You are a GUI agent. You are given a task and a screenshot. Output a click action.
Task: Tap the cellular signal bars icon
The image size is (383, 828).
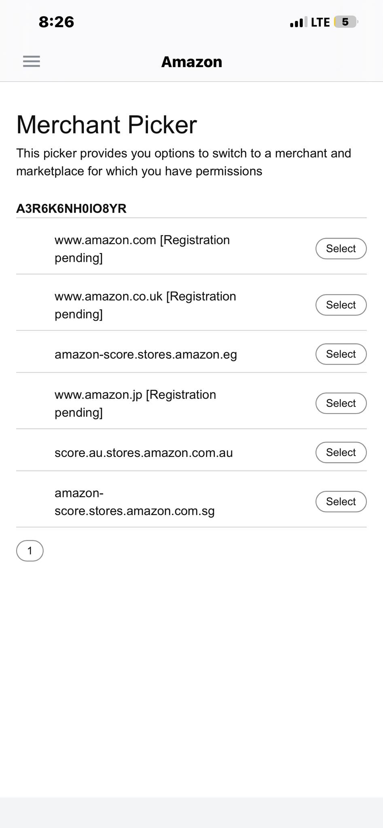pos(298,22)
